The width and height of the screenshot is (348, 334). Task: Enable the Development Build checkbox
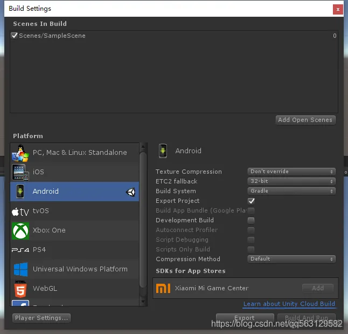point(251,220)
